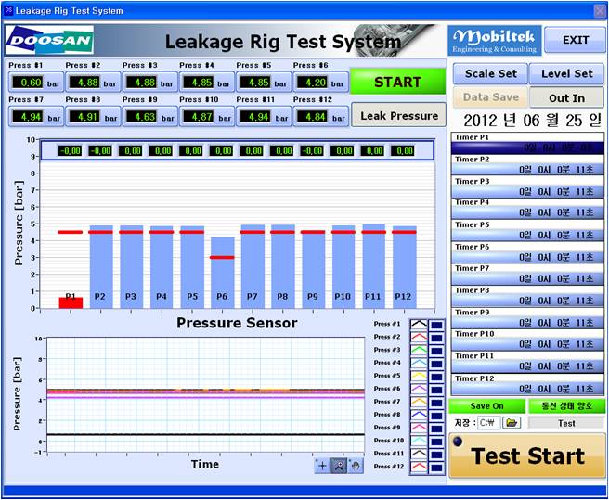This screenshot has height=500, width=609.
Task: Click Press #4 legend line icon
Action: pyautogui.click(x=419, y=363)
